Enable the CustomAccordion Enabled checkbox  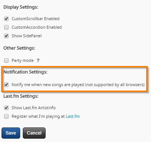click(6, 27)
